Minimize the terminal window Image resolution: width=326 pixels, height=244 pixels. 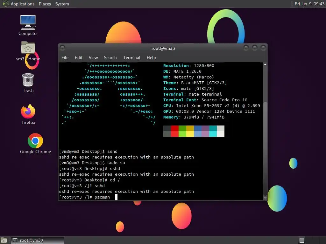coord(246,48)
